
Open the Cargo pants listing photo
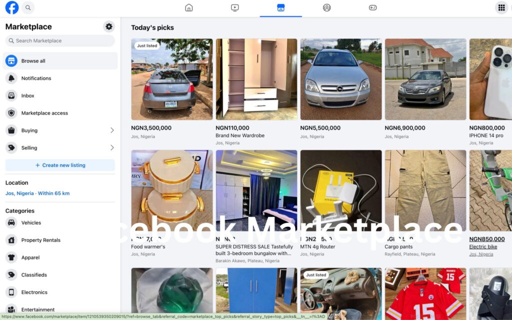(425, 190)
